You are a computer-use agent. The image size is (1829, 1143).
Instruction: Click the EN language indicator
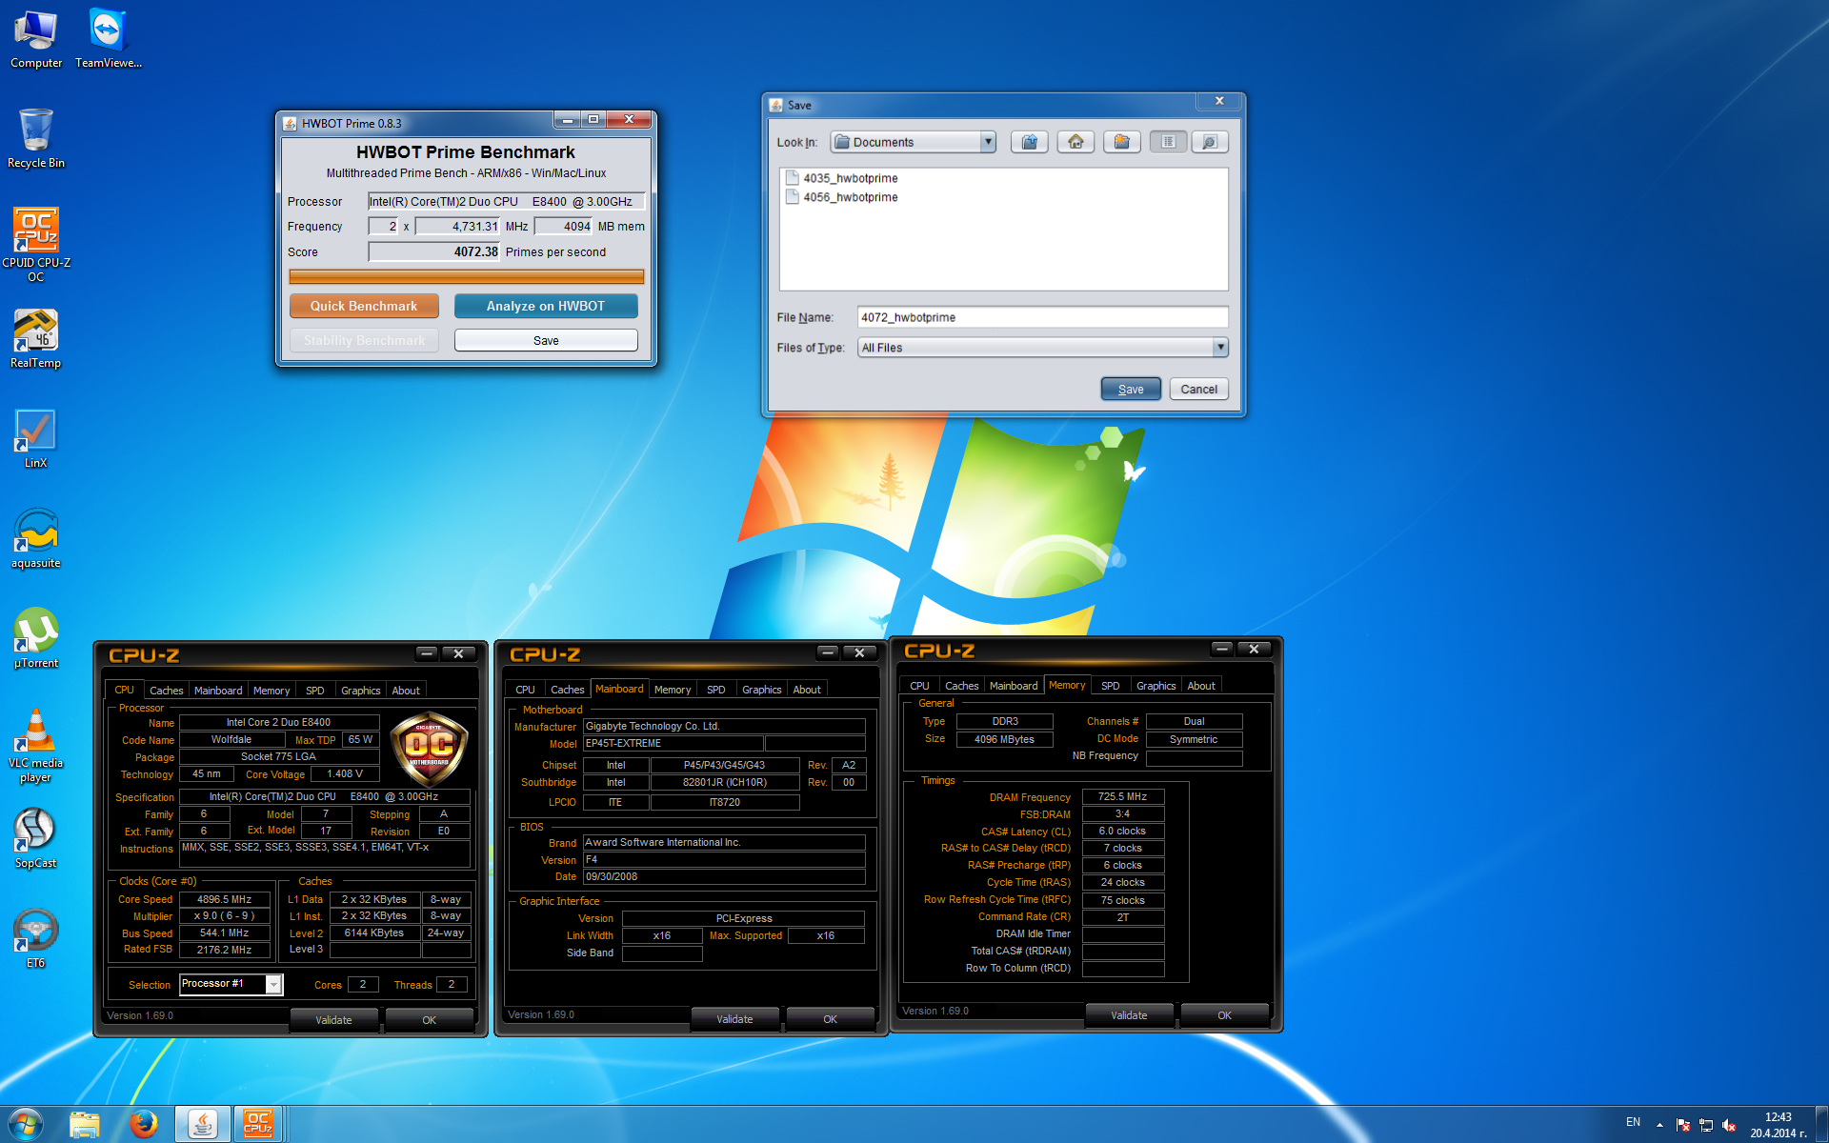pos(1633,1122)
